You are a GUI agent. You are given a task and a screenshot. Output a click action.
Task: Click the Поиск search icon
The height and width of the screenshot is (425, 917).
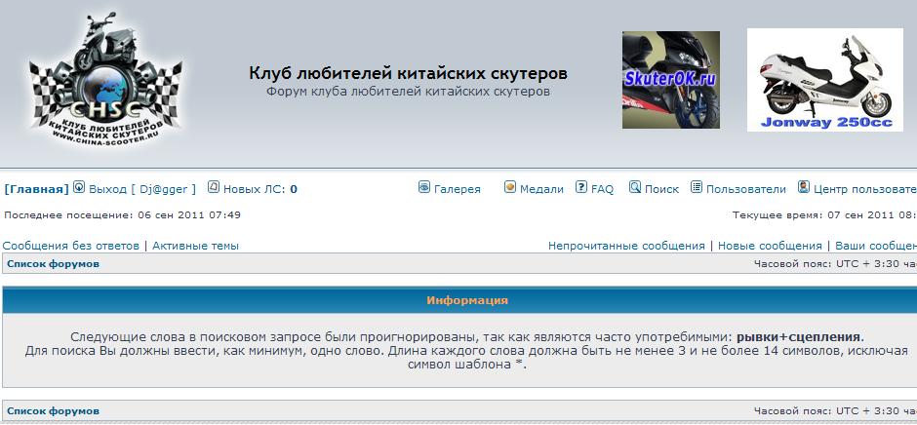click(x=635, y=187)
